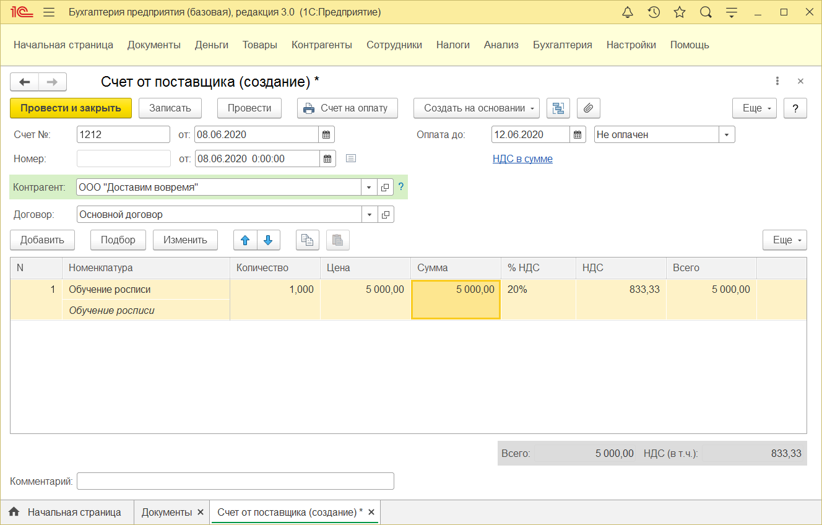The height and width of the screenshot is (525, 822).
Task: Click Счет № field 1212
Action: 123,134
